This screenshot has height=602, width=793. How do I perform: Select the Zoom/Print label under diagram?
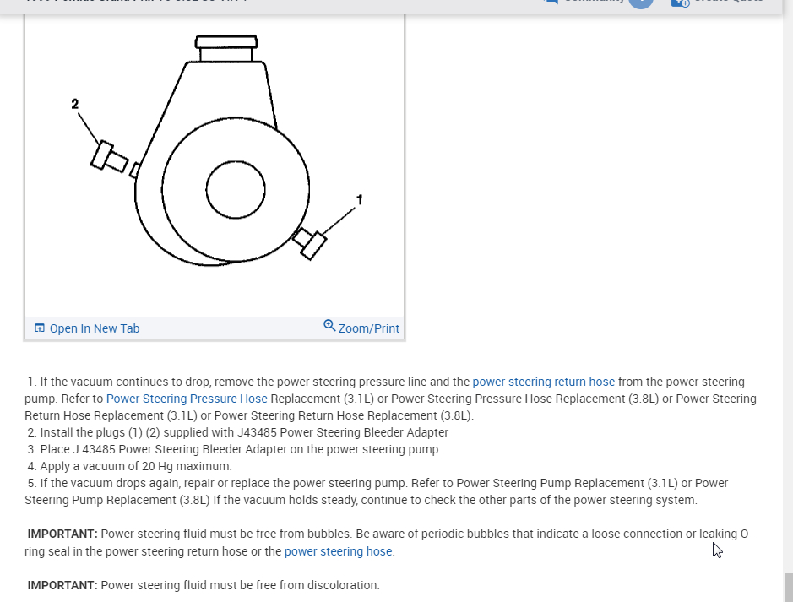coord(369,328)
